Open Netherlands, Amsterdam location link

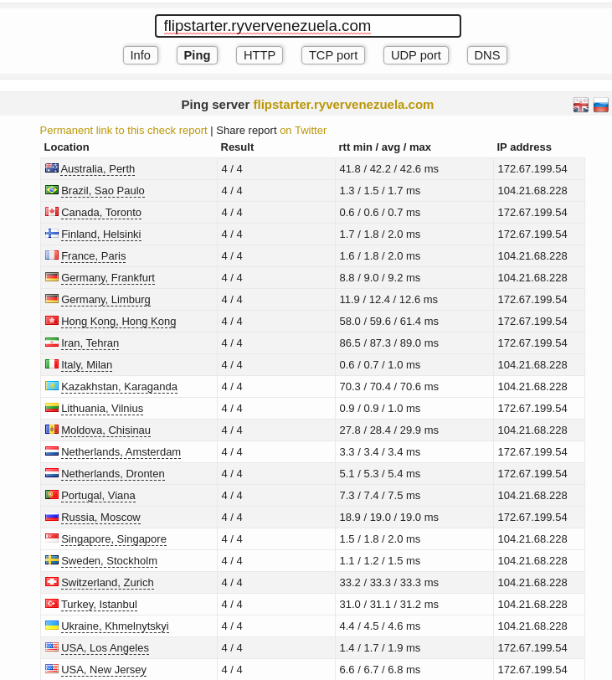pyautogui.click(x=121, y=452)
